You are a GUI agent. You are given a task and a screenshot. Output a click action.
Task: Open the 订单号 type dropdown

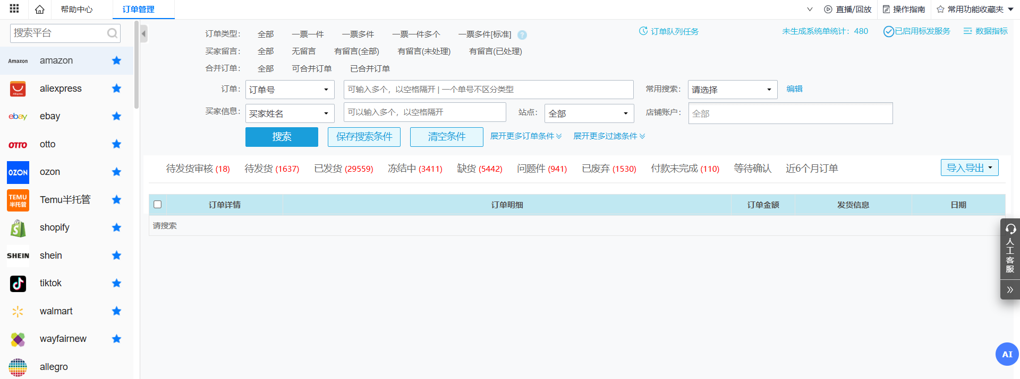290,90
